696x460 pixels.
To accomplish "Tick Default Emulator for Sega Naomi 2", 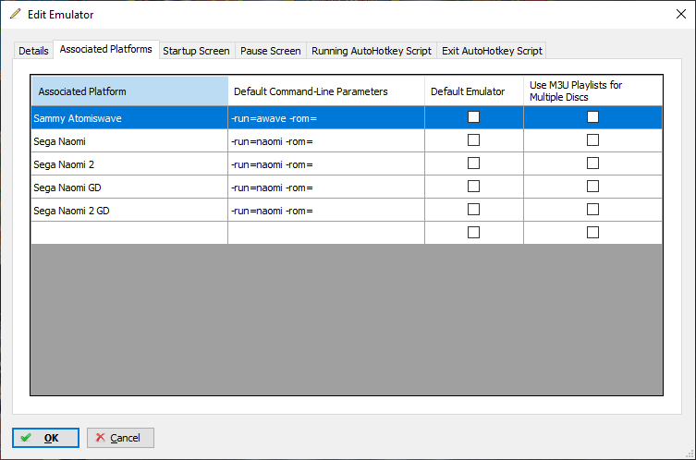I will pyautogui.click(x=473, y=163).
